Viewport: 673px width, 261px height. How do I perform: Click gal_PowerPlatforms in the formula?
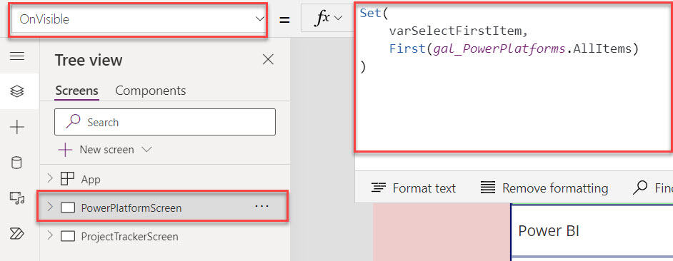(499, 49)
